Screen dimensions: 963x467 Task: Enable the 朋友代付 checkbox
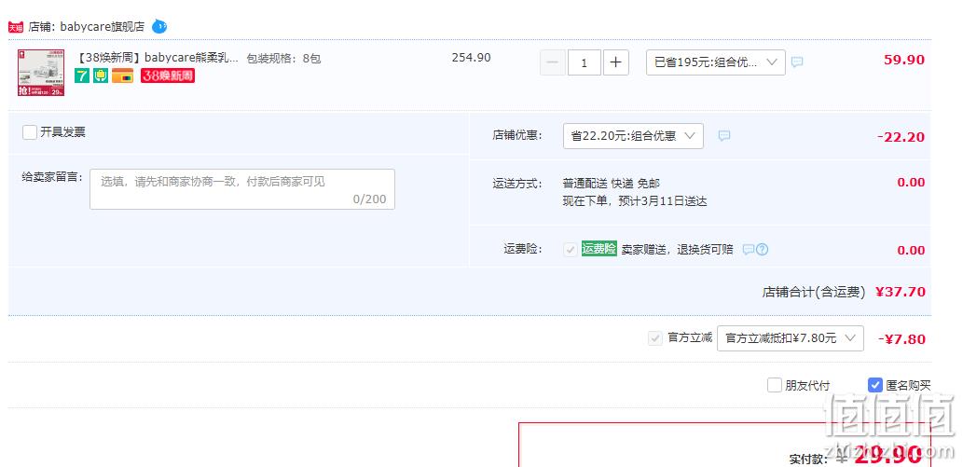(775, 385)
